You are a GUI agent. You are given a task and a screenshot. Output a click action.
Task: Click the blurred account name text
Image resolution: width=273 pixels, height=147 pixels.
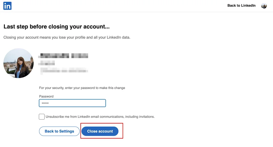63,56
